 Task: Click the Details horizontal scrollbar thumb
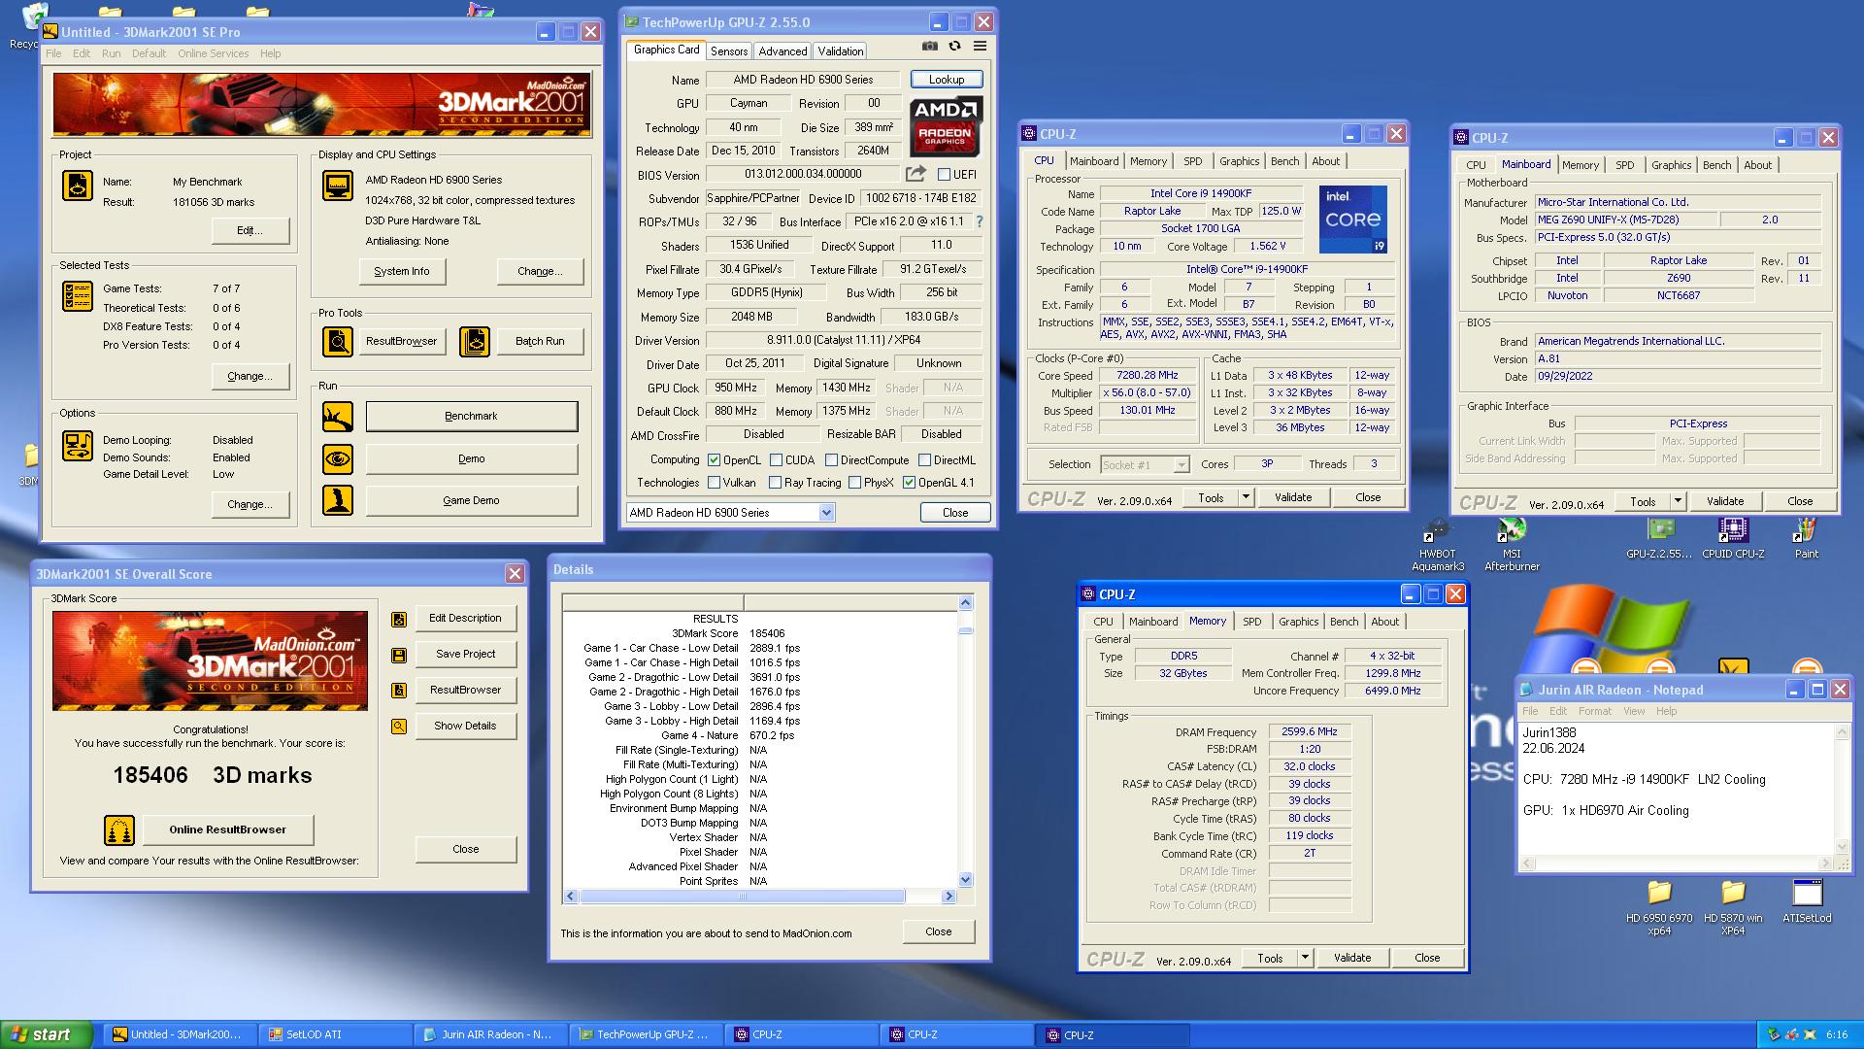(x=743, y=897)
